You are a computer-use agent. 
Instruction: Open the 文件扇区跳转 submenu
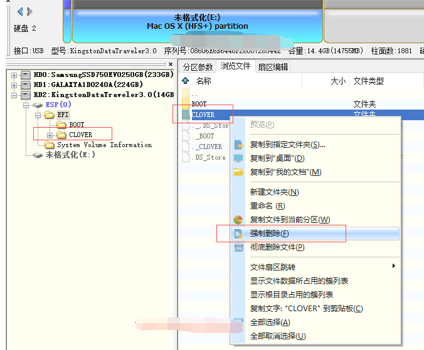(273, 267)
